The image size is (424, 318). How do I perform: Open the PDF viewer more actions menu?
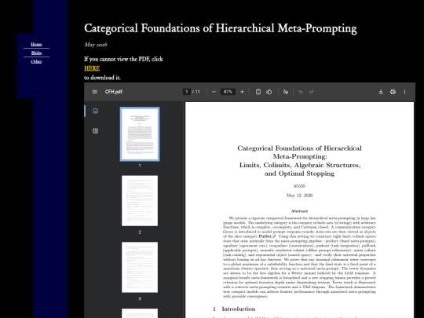[x=405, y=92]
